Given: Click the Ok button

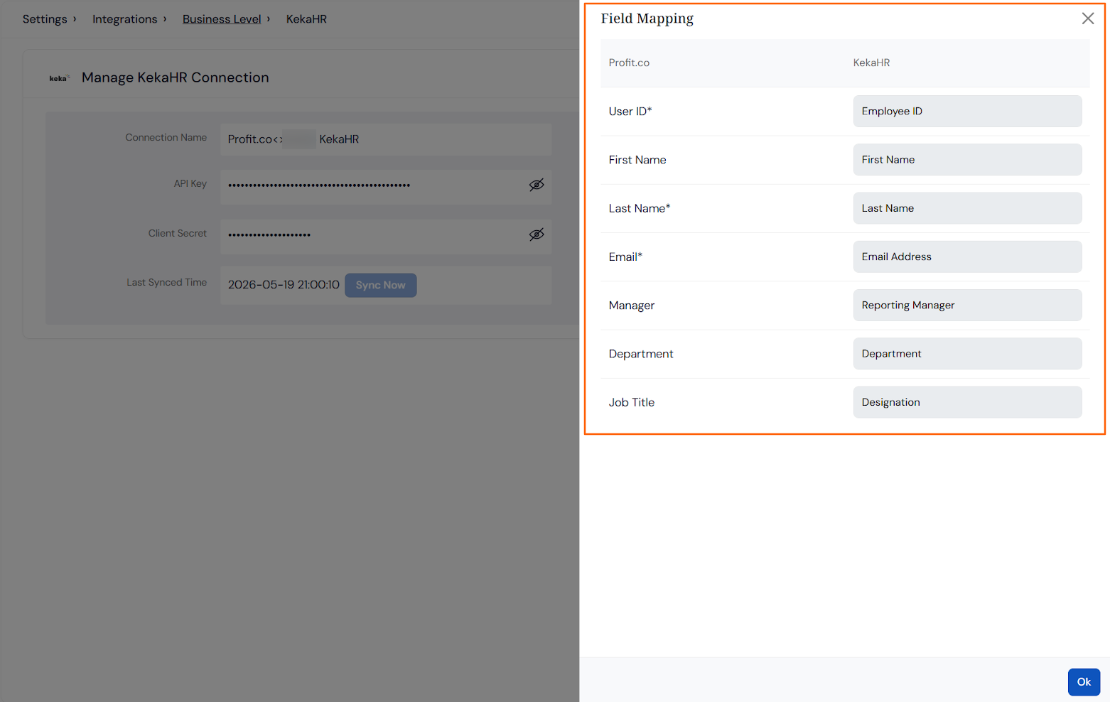Looking at the screenshot, I should point(1084,682).
